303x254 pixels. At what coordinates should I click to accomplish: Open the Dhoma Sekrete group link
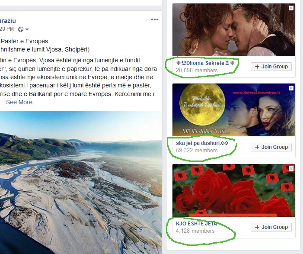coord(205,63)
